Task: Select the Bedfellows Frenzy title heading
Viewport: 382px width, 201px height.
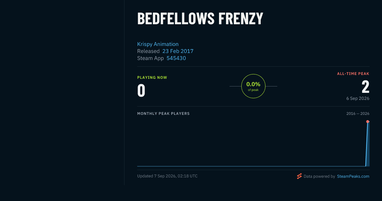Action: point(200,19)
